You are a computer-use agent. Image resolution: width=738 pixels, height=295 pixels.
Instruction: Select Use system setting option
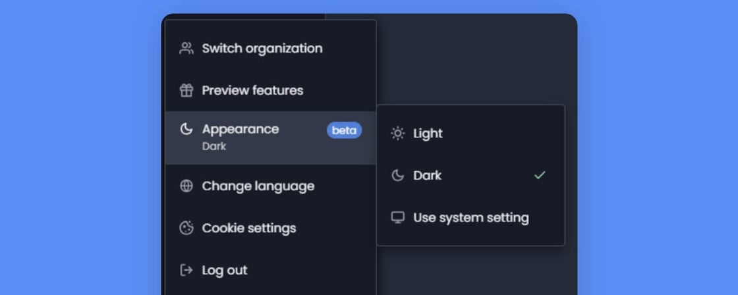(x=470, y=217)
